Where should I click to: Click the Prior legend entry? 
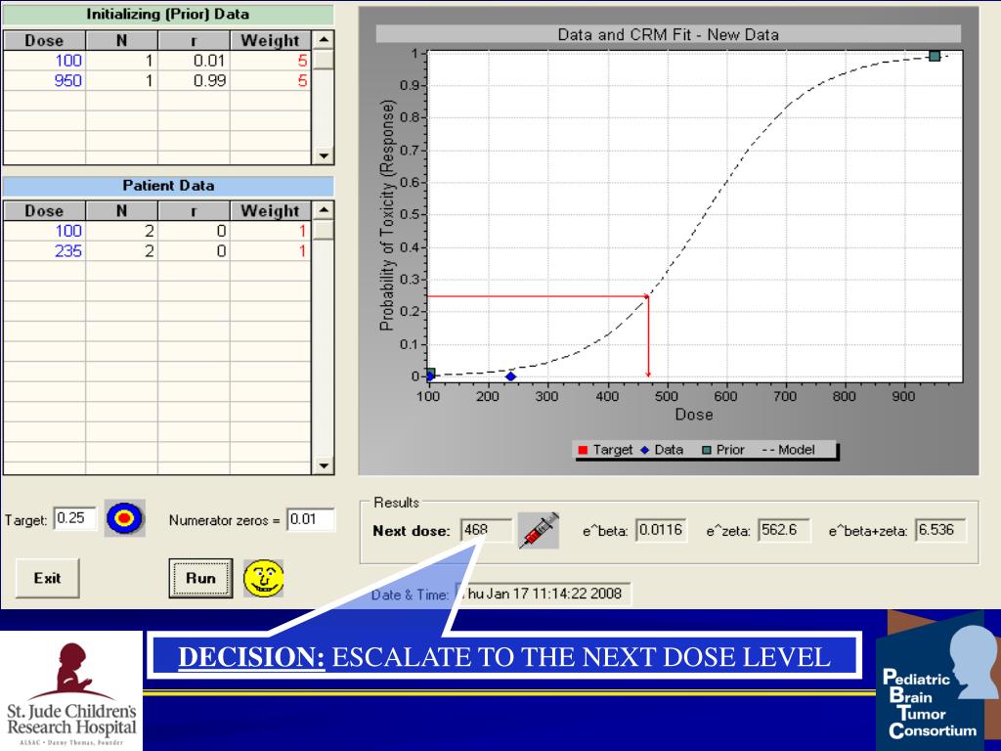click(723, 450)
